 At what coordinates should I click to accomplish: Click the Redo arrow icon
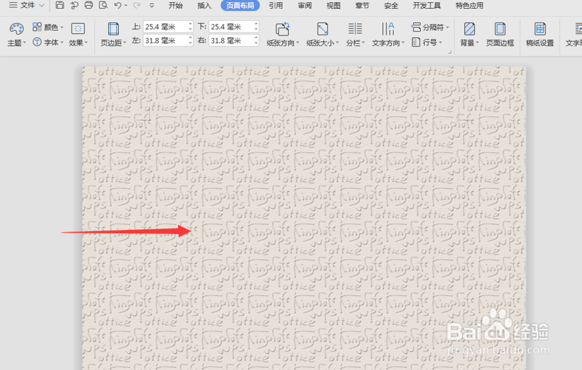(137, 5)
